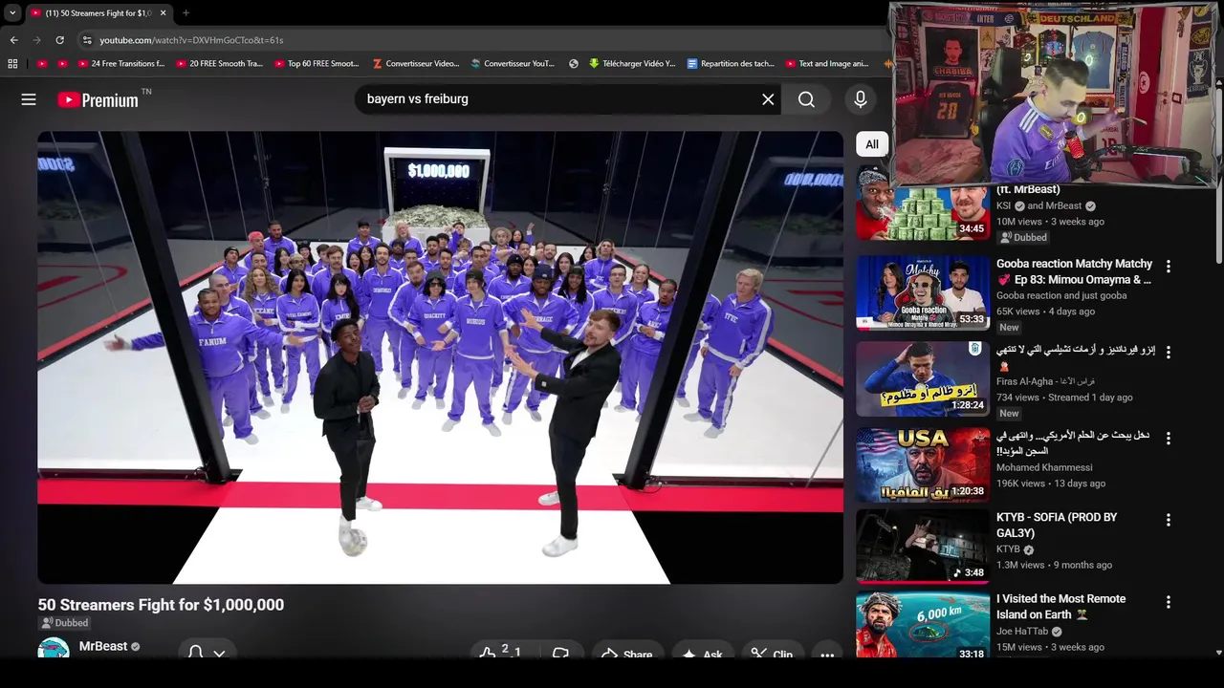Screen dimensions: 1224x688
Task: Open a new browser tab
Action: click(186, 13)
